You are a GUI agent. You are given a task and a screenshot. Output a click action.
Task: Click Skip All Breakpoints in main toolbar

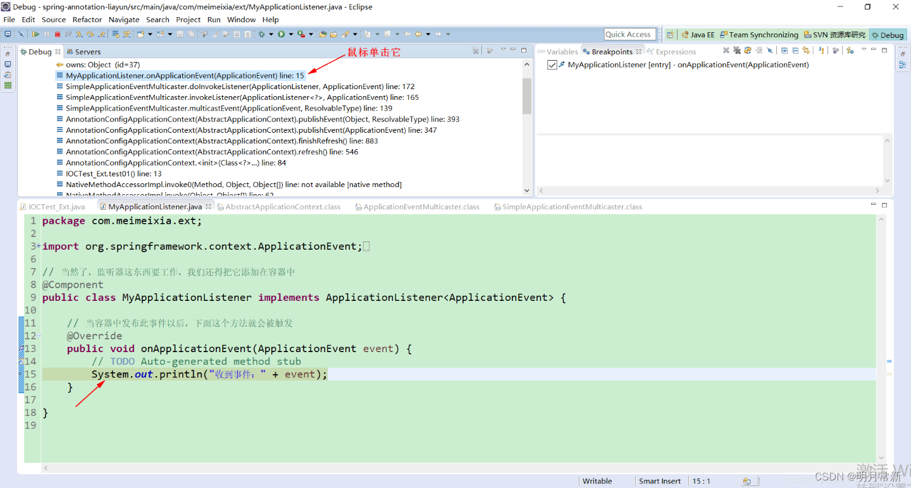21,34
